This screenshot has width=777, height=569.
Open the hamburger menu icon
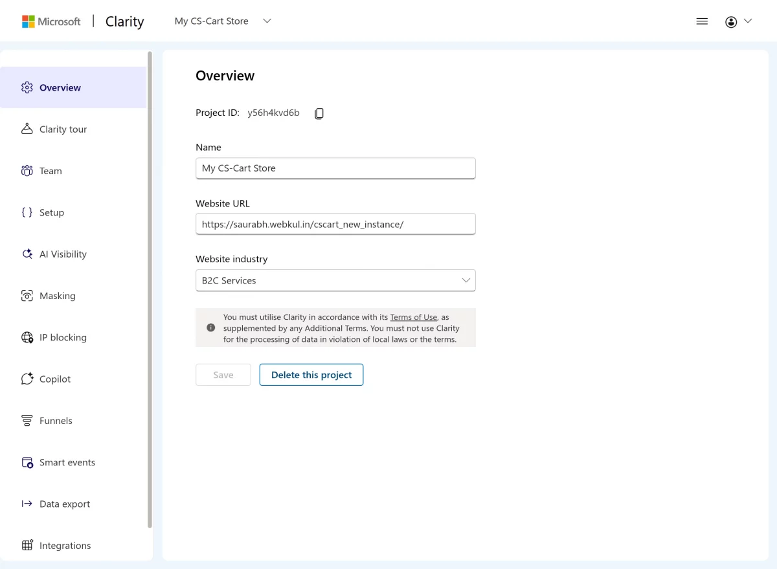pyautogui.click(x=702, y=21)
